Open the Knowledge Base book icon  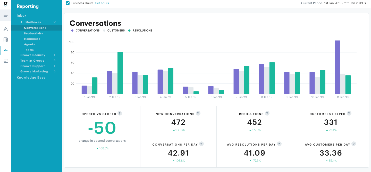pos(5,40)
